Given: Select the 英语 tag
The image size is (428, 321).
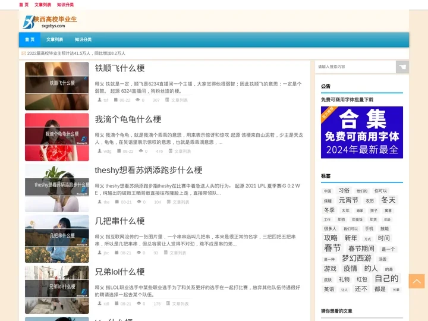Looking at the screenshot, I should (x=329, y=289).
